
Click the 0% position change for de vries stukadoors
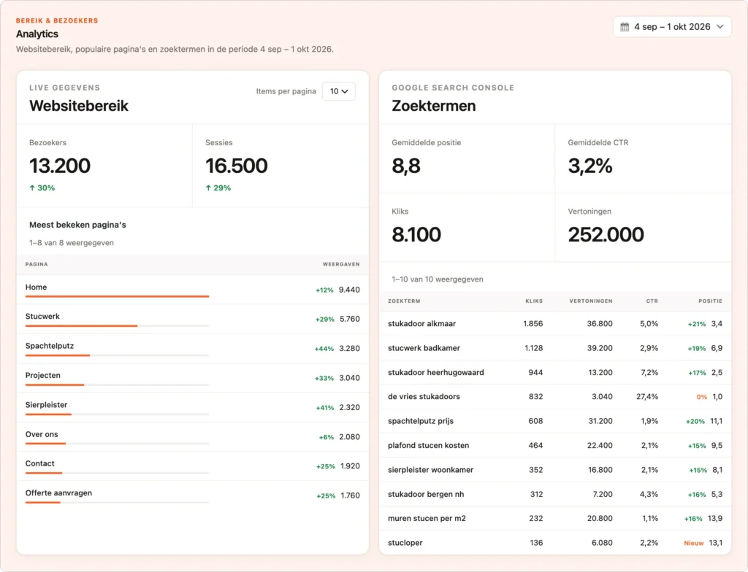click(x=702, y=397)
